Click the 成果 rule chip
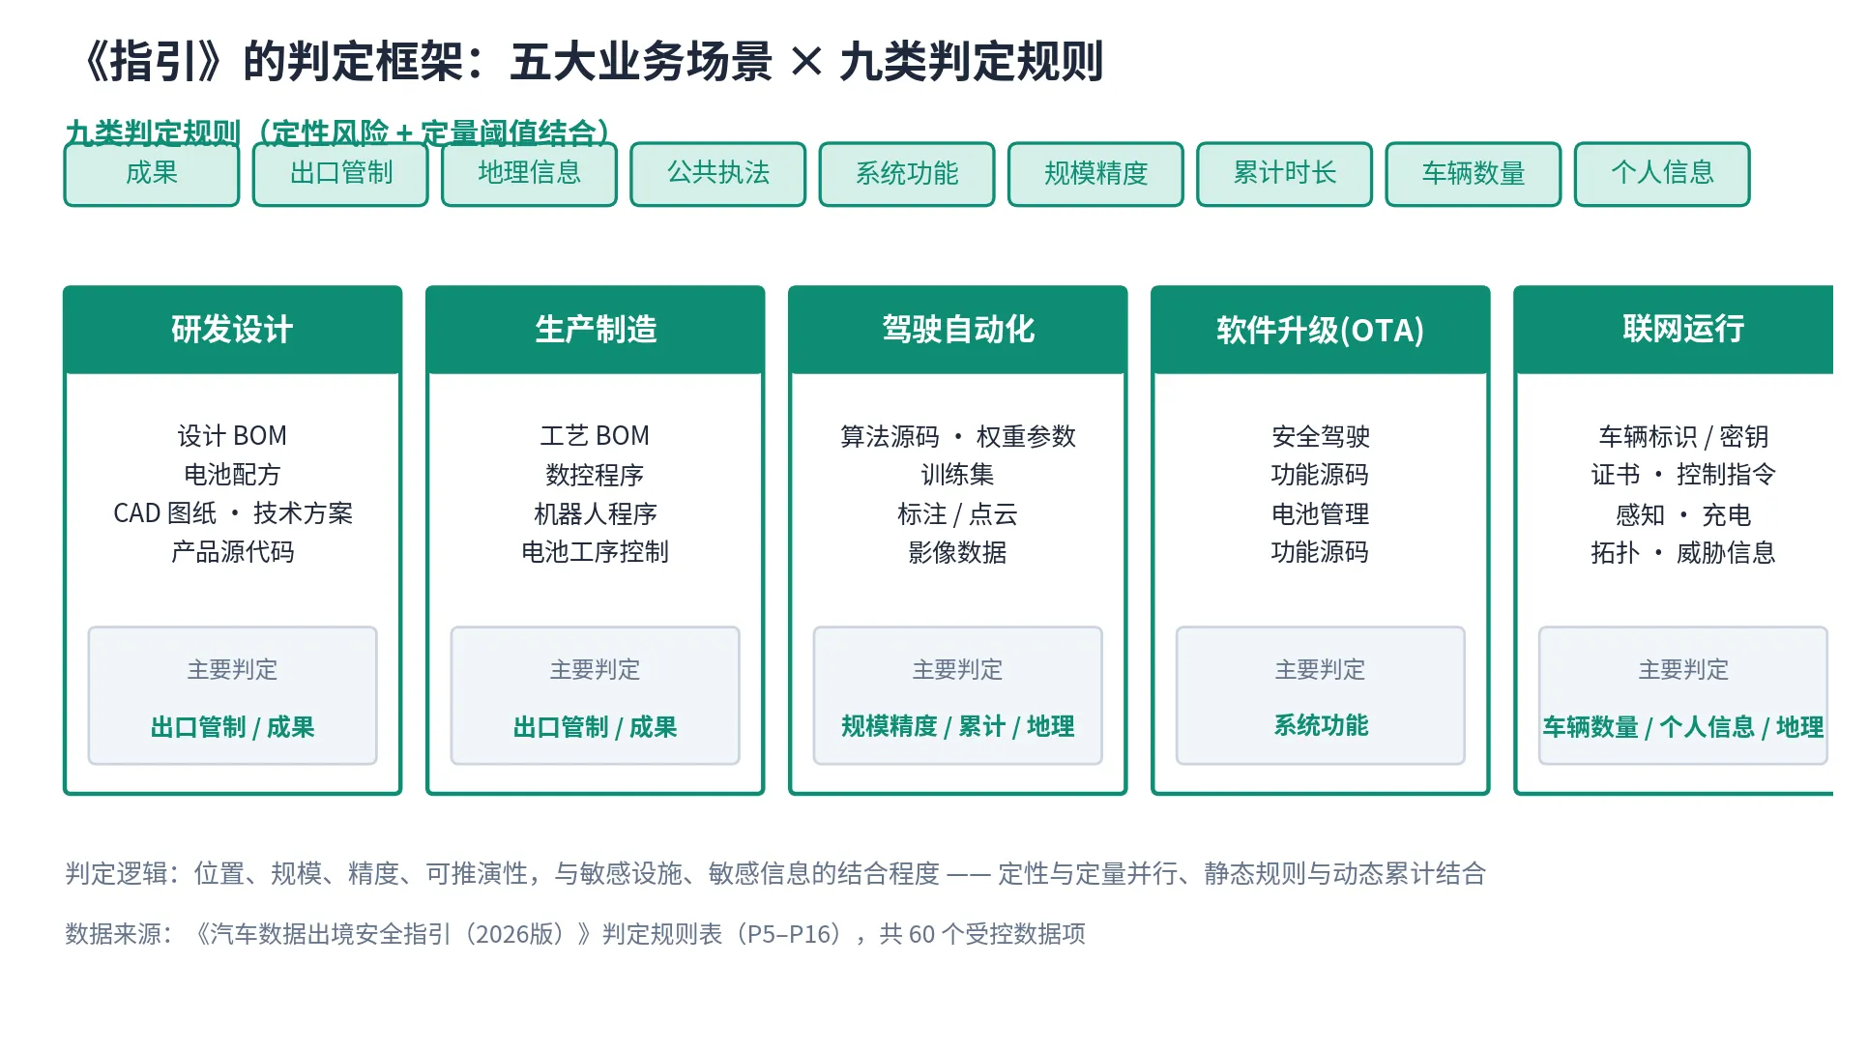The height and width of the screenshot is (1052, 1868). tap(152, 175)
